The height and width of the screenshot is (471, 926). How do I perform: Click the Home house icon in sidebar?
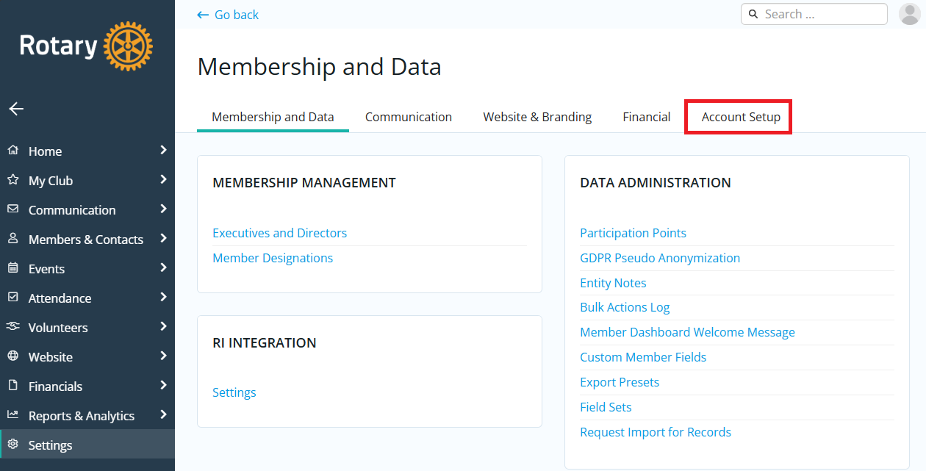12,151
